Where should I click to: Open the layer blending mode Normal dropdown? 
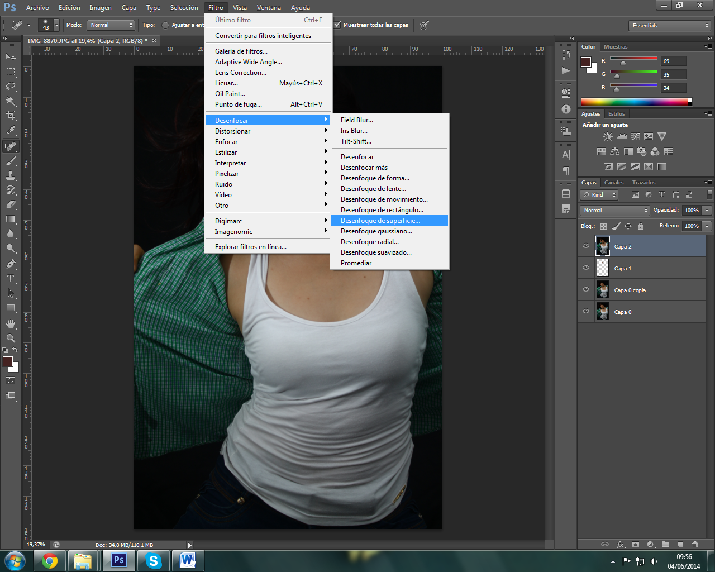(614, 210)
